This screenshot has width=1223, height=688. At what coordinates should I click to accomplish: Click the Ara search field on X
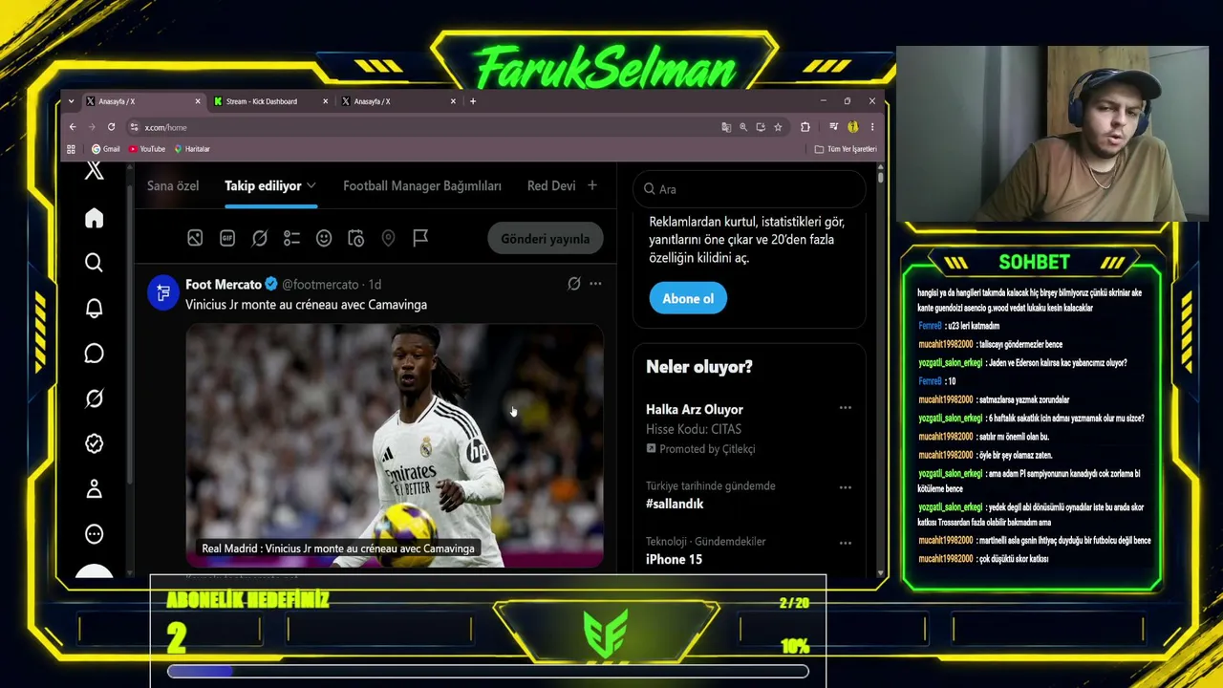click(749, 189)
